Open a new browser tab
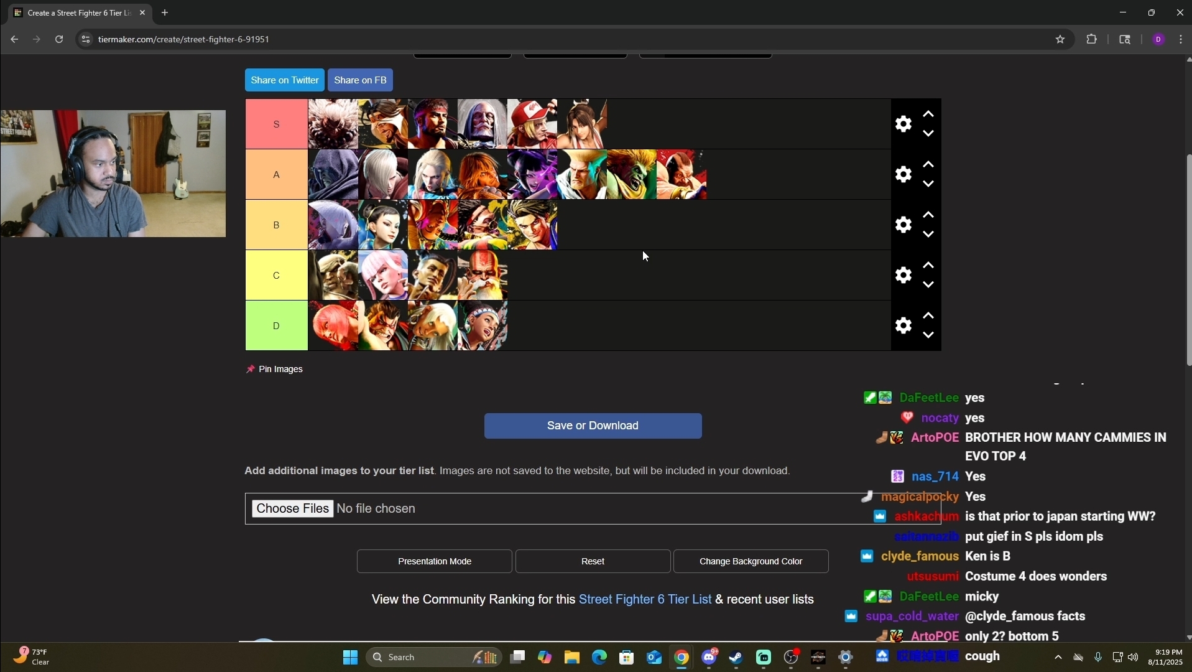This screenshot has width=1192, height=672. point(165,12)
